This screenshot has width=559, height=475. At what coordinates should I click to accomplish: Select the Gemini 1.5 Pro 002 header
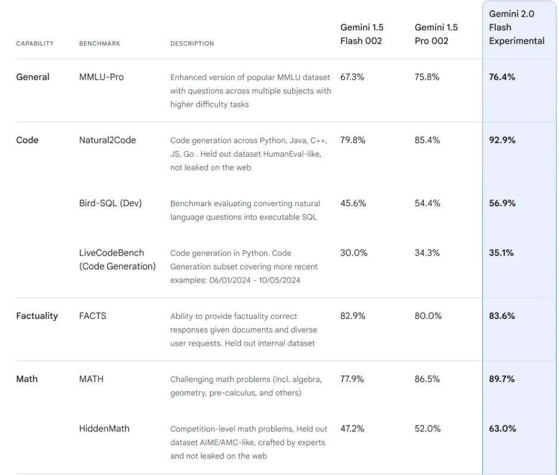click(x=436, y=34)
